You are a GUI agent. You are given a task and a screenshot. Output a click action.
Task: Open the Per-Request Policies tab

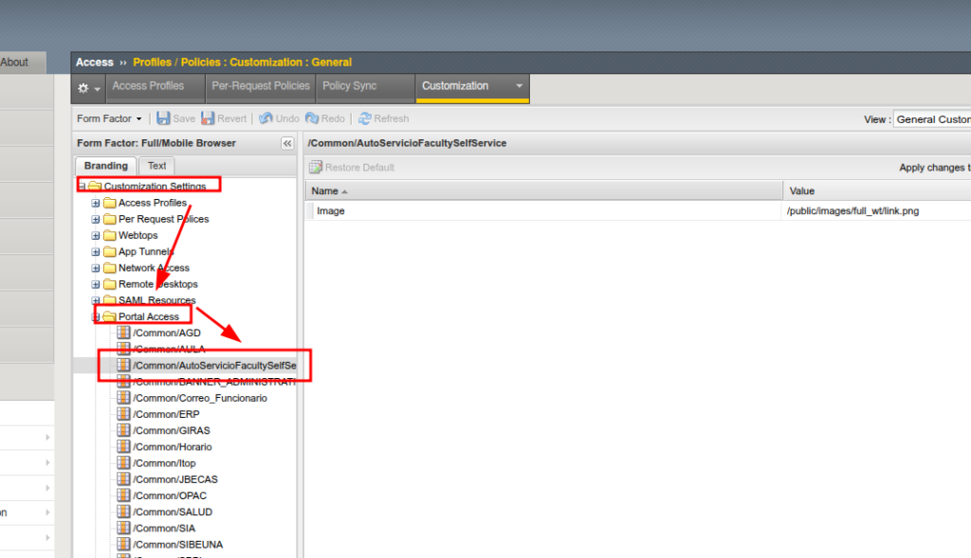coord(261,86)
